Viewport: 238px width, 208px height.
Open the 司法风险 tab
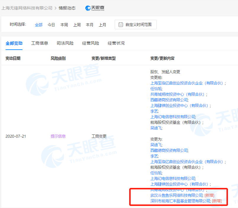65,43
